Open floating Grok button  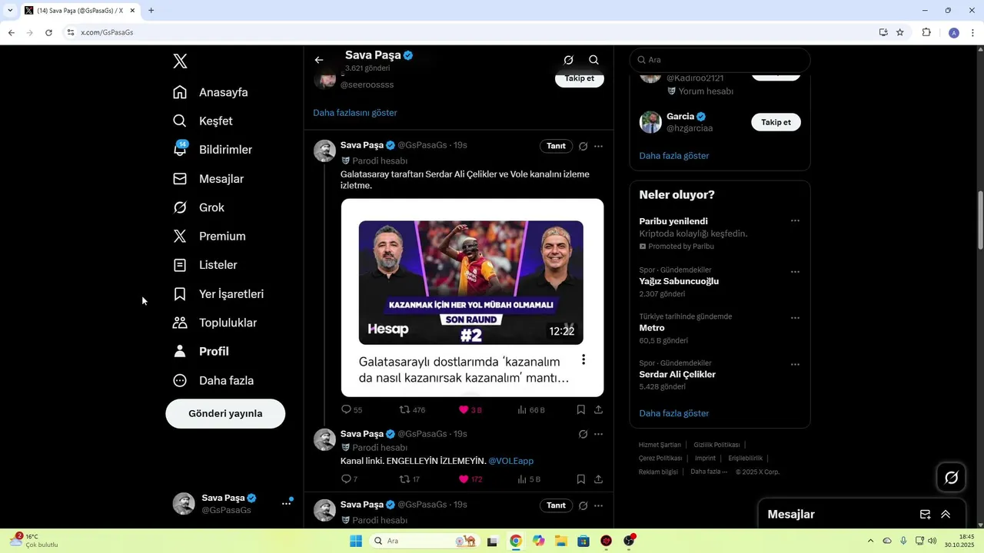(951, 478)
